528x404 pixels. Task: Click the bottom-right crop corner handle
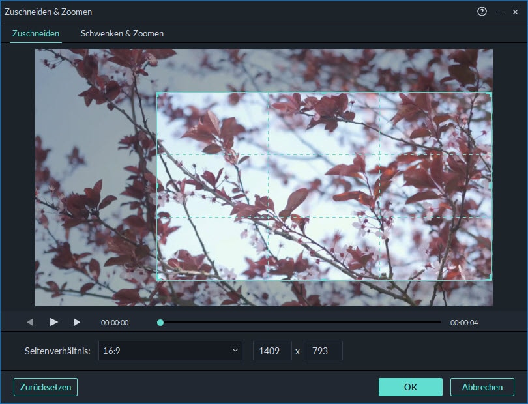click(x=491, y=279)
